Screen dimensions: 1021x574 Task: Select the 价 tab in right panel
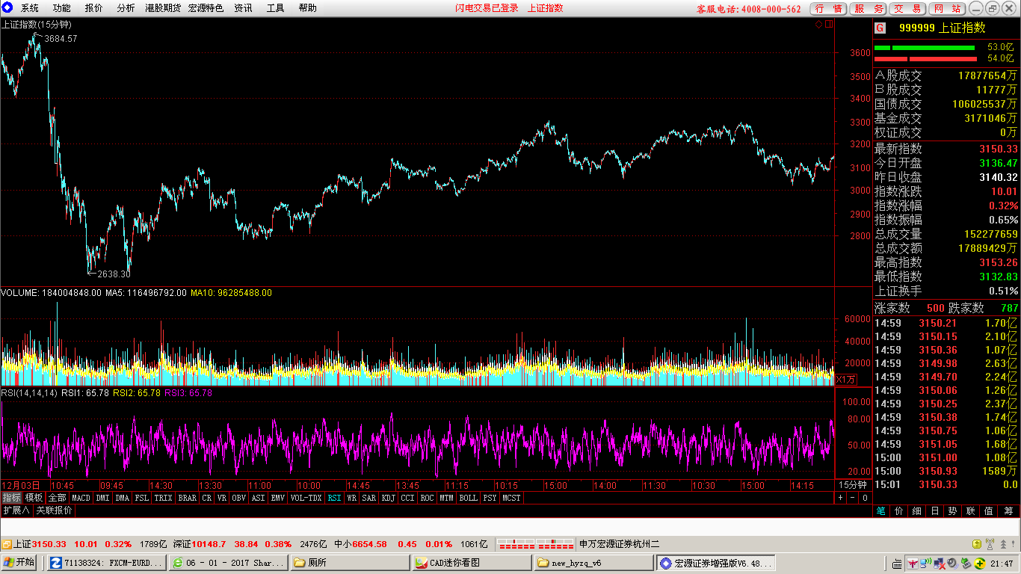coord(898,511)
